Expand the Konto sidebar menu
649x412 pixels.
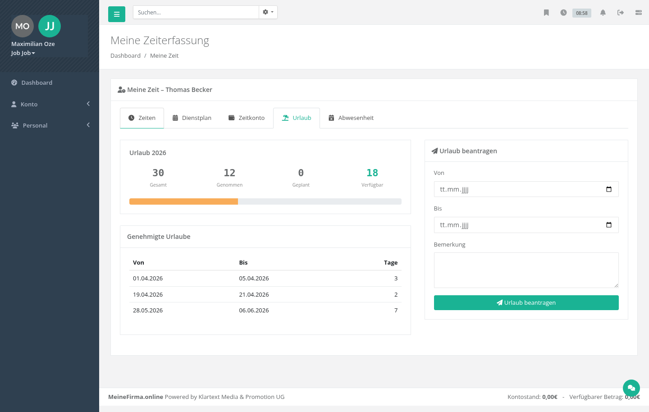pyautogui.click(x=50, y=104)
